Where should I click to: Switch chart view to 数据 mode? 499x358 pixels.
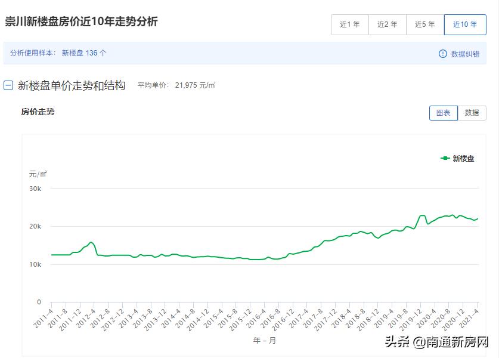(473, 113)
